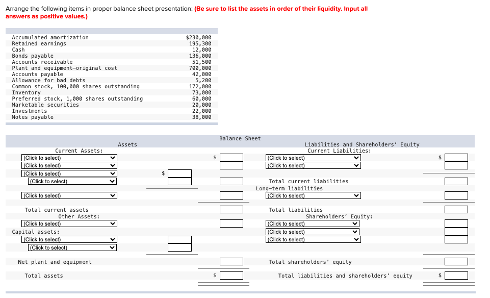This screenshot has width=490, height=298.
Task: Open the Other Assets selection dropdown
Action: (x=69, y=223)
